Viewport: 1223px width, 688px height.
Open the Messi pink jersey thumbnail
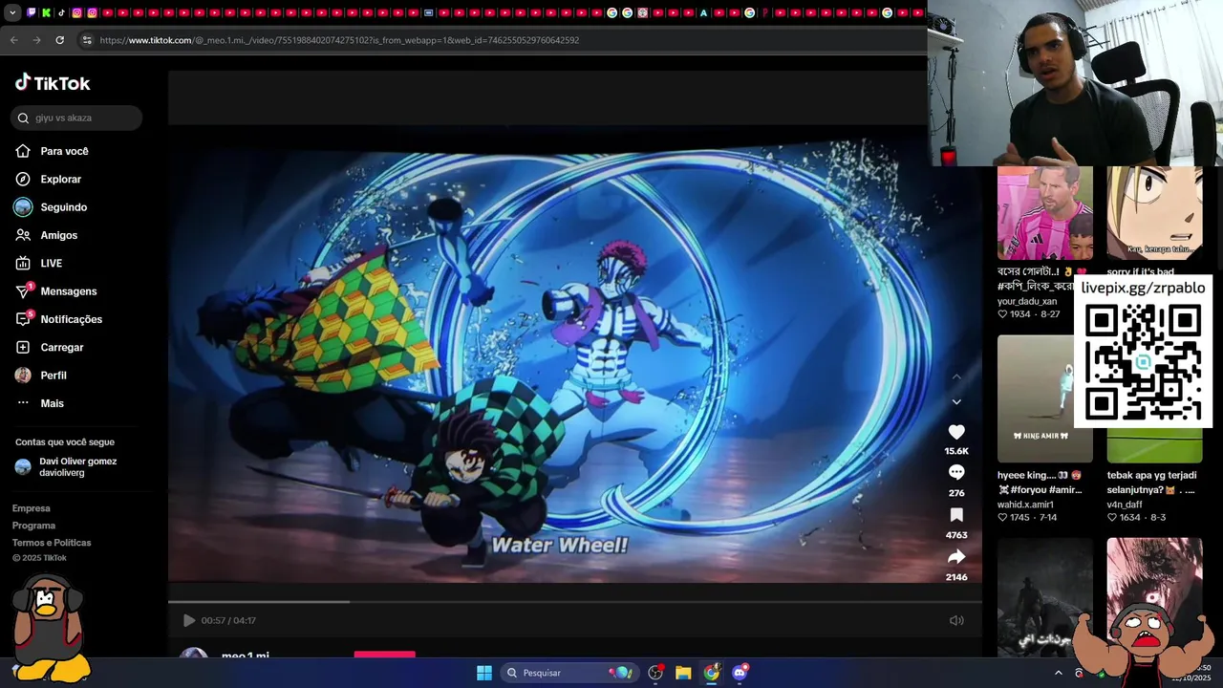1045,213
